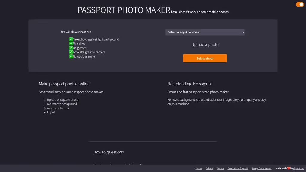The image size is (306, 172).
Task: Click 'Smart and fast passport sized photo maker' text
Action: pyautogui.click(x=198, y=92)
